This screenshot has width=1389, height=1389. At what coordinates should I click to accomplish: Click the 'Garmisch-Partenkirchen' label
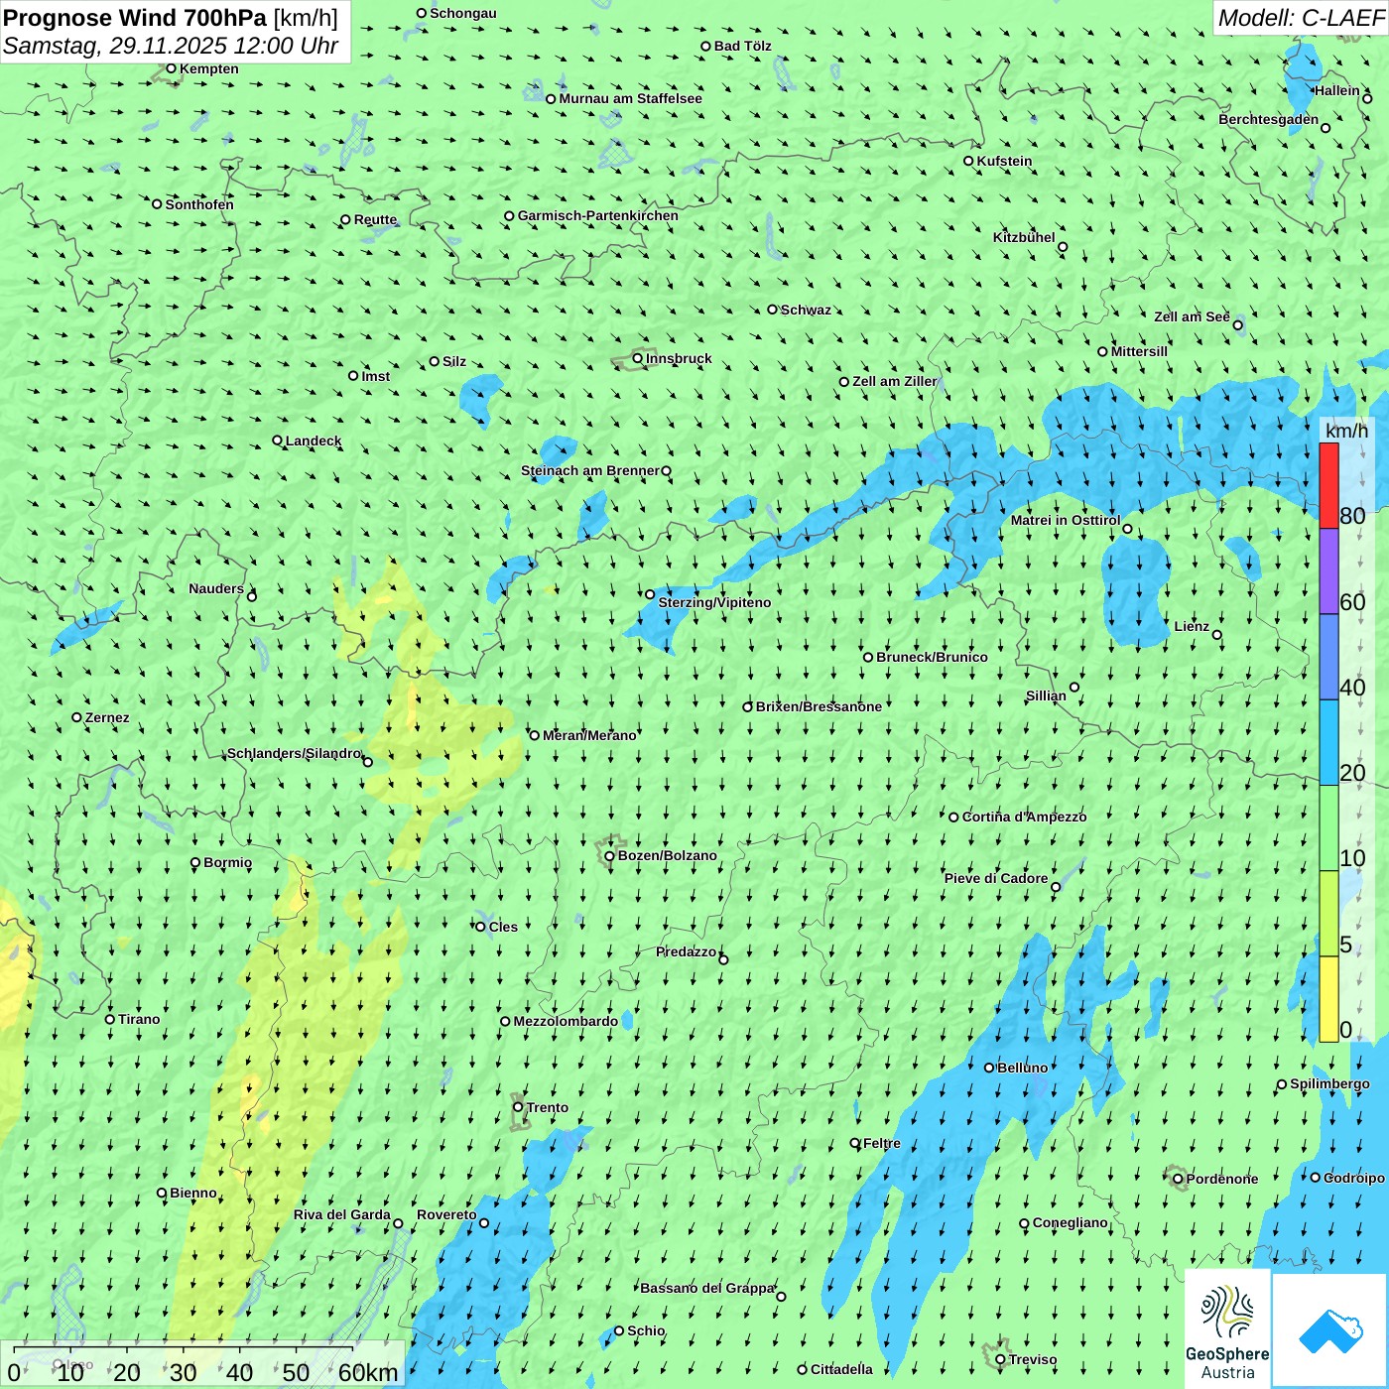598,215
